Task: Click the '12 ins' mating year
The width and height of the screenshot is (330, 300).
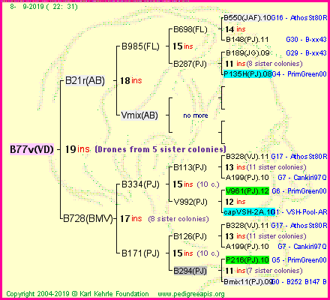Action: (235, 202)
